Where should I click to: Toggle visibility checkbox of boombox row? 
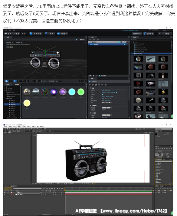click(124, 44)
